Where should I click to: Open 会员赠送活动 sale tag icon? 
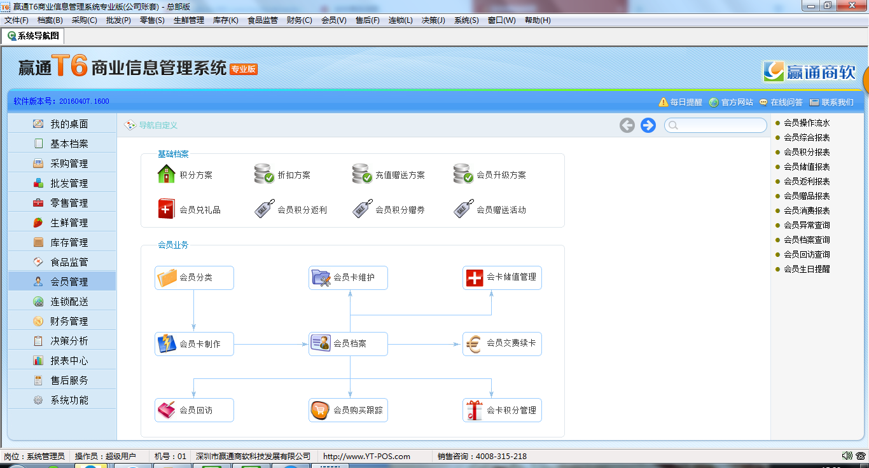(x=462, y=209)
